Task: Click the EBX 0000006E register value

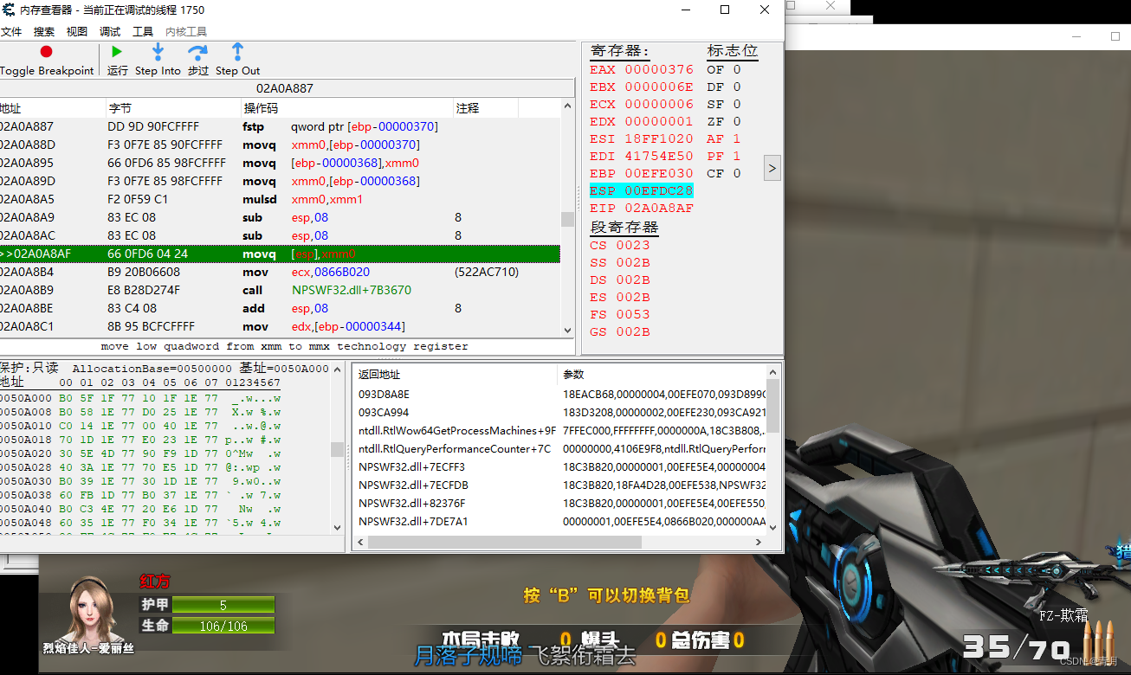Action: coord(642,87)
